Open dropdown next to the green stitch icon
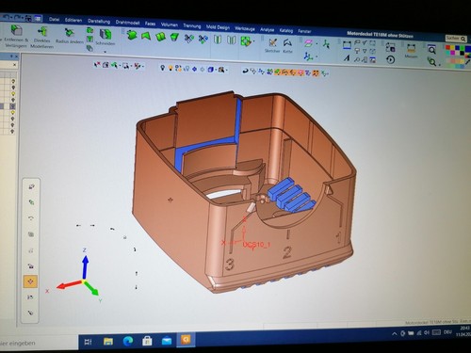Viewport: 471px width, 353px height. tap(253, 41)
